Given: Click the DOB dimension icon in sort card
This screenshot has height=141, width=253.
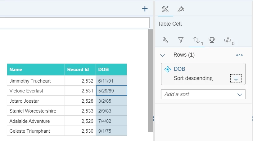Looking at the screenshot, I should click(x=168, y=69).
